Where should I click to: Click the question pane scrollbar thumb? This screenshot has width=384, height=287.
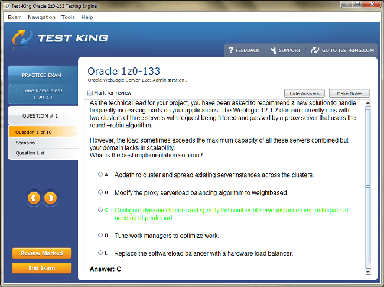[x=368, y=186]
